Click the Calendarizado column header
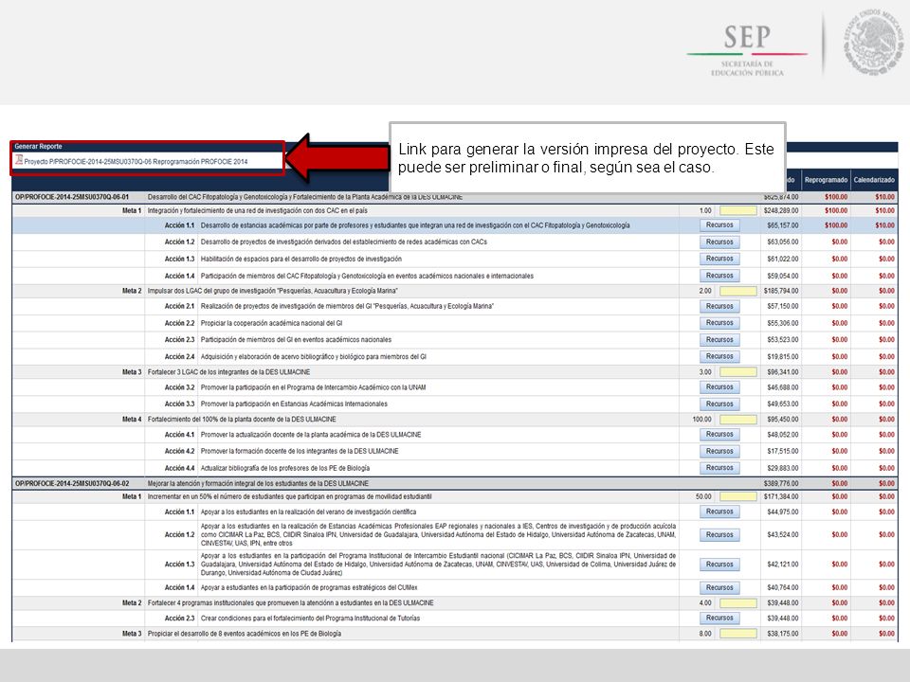Viewport: 910px width, 682px height. pos(874,180)
